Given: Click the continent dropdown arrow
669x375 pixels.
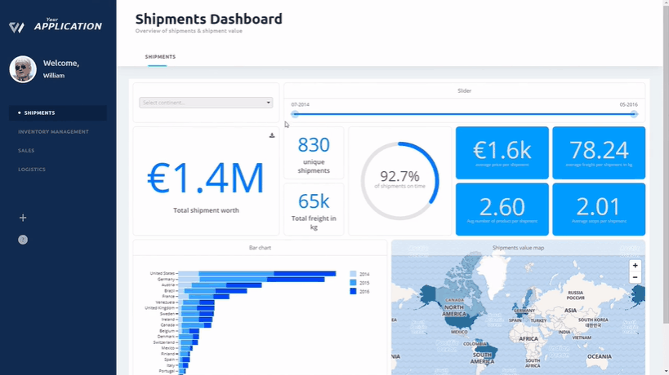Looking at the screenshot, I should (x=269, y=103).
